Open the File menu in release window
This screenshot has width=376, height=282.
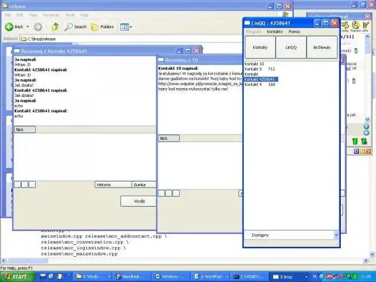point(8,15)
